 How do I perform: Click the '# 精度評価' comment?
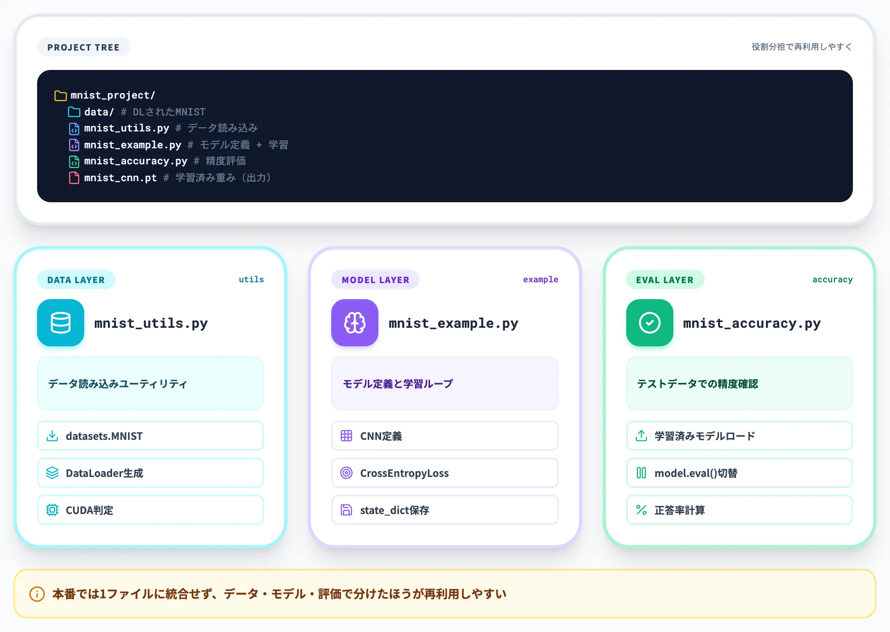pos(220,161)
